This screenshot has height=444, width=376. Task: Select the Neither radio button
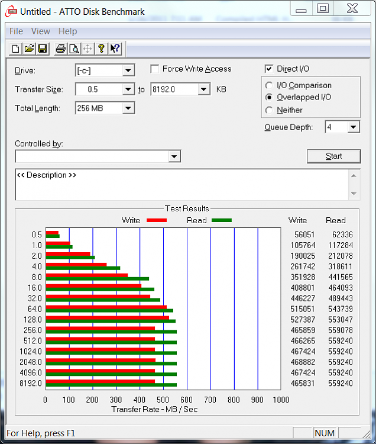pos(269,110)
